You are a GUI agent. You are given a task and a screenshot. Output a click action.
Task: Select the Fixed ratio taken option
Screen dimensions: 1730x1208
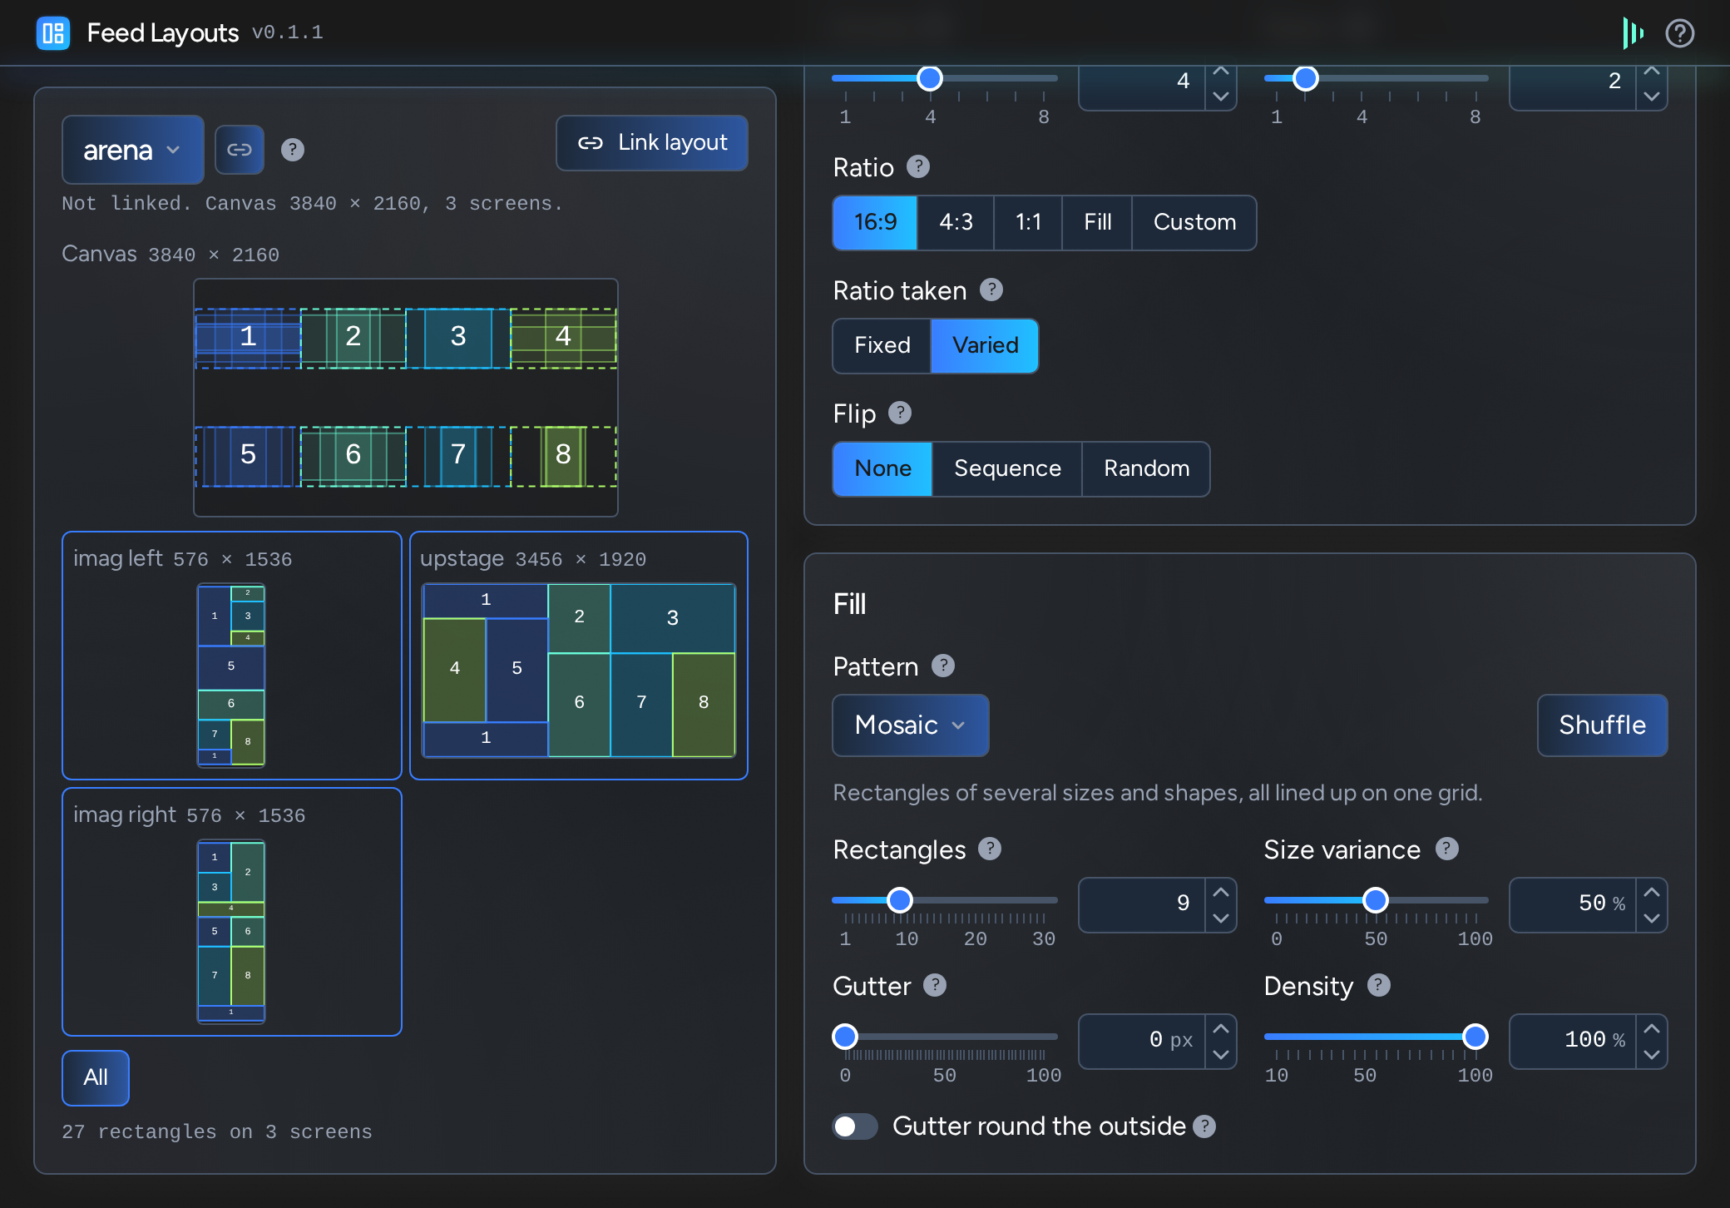[x=882, y=345]
